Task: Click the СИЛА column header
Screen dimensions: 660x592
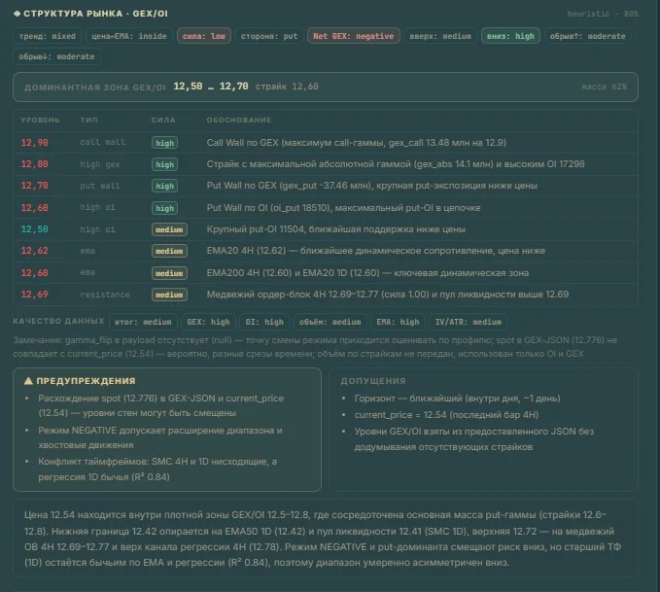Action: point(163,120)
